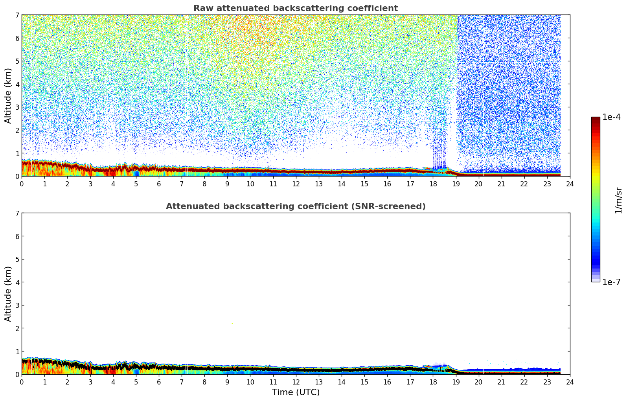This screenshot has width=627, height=401.
Task: Click the "1e-4" colorbar maximum label
Action: 611,117
